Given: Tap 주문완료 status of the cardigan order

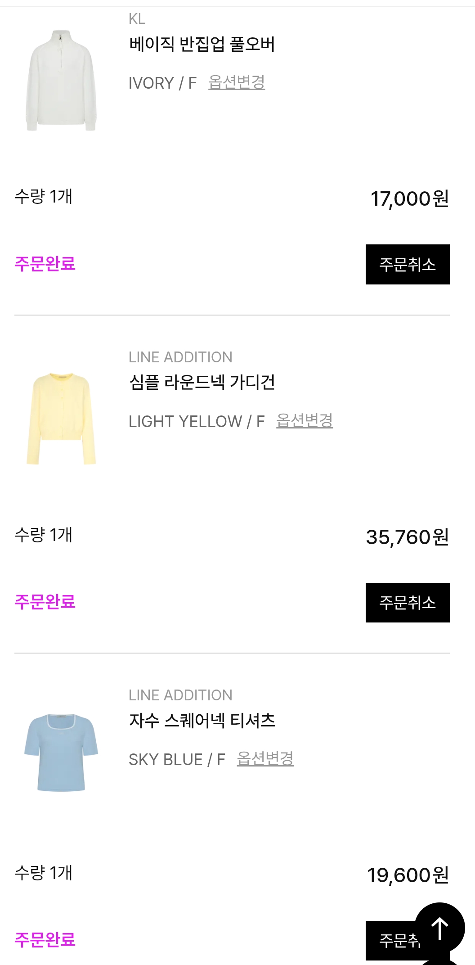Looking at the screenshot, I should tap(45, 602).
